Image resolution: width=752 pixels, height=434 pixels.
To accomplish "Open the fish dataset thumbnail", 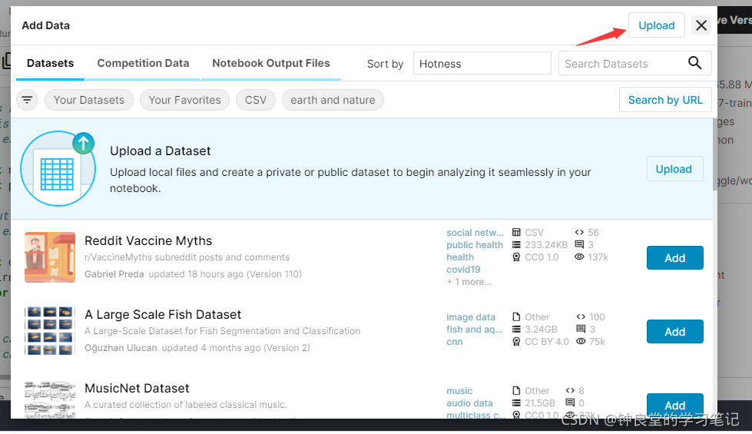I will tap(50, 331).
